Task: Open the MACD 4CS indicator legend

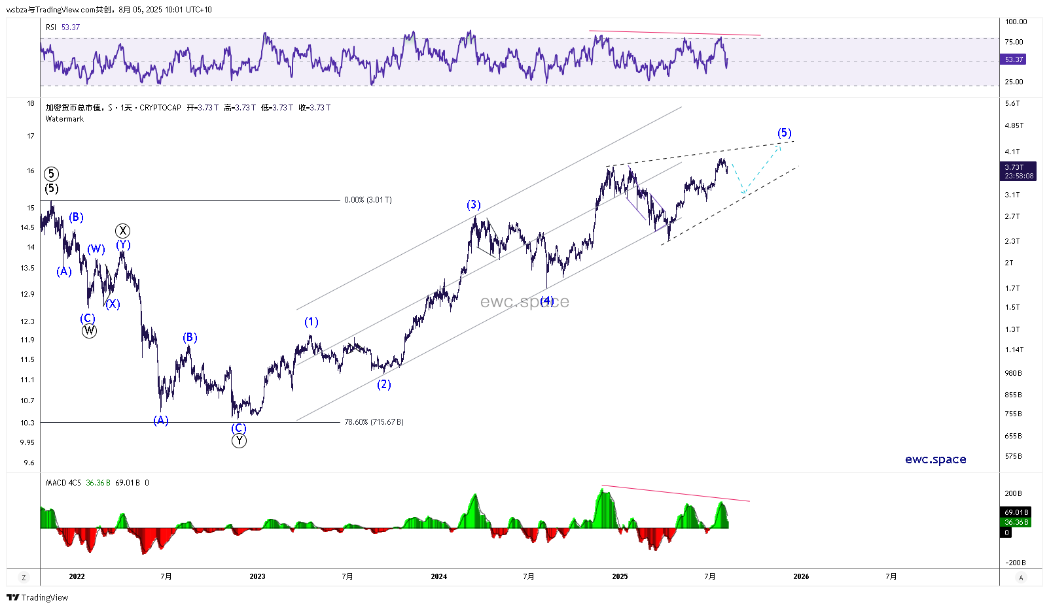Action: click(x=63, y=483)
